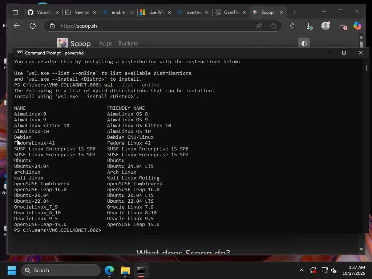The height and width of the screenshot is (279, 372).
Task: Close the OverTh tab
Action: (244, 13)
